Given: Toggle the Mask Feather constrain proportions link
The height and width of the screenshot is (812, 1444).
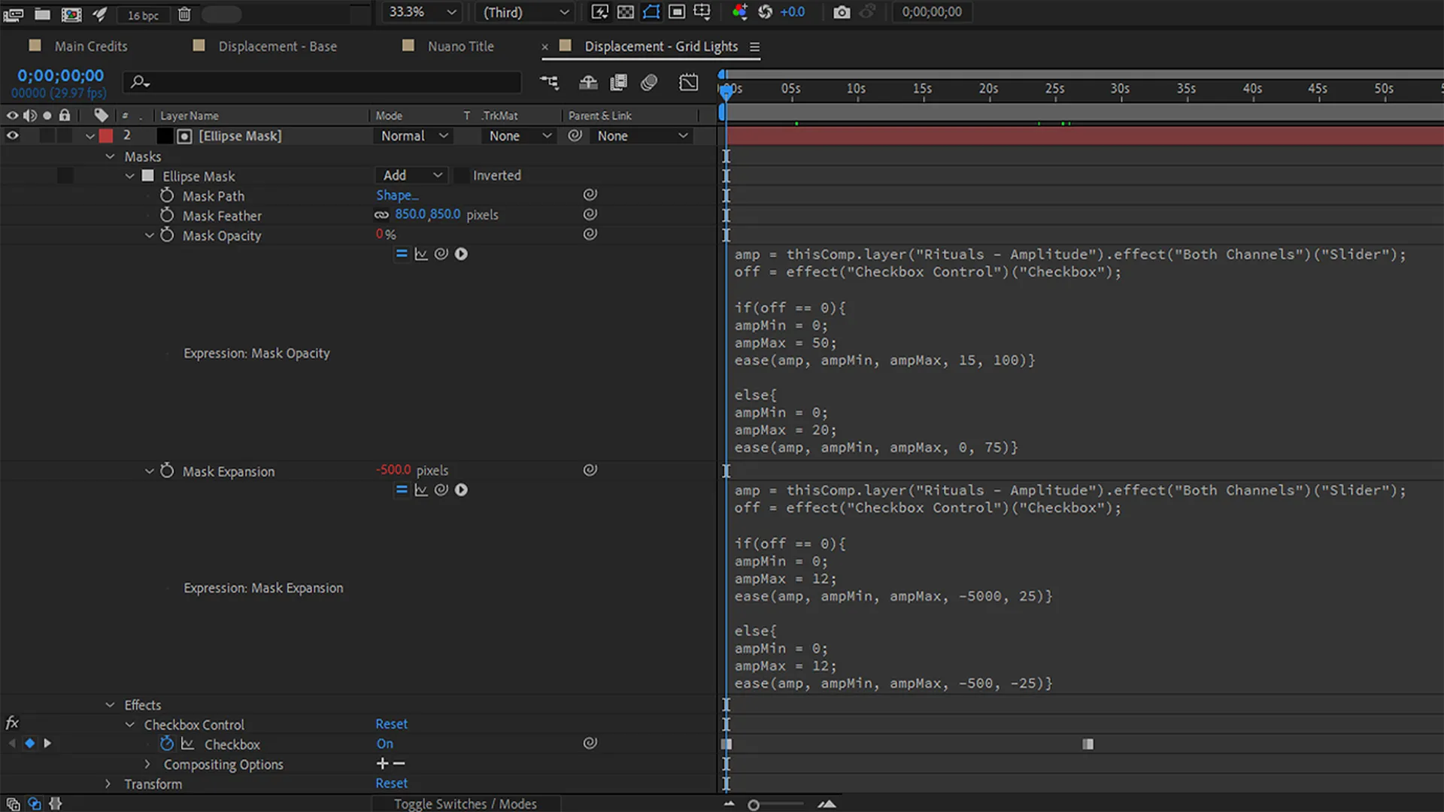Looking at the screenshot, I should (x=381, y=214).
